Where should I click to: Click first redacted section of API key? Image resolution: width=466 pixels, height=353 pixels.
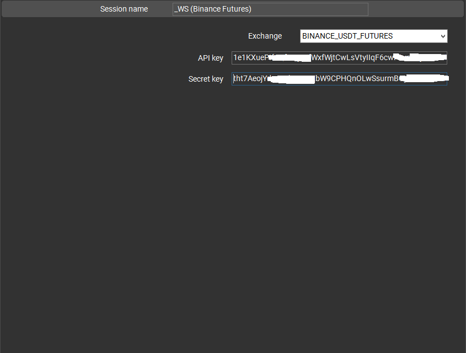point(290,58)
